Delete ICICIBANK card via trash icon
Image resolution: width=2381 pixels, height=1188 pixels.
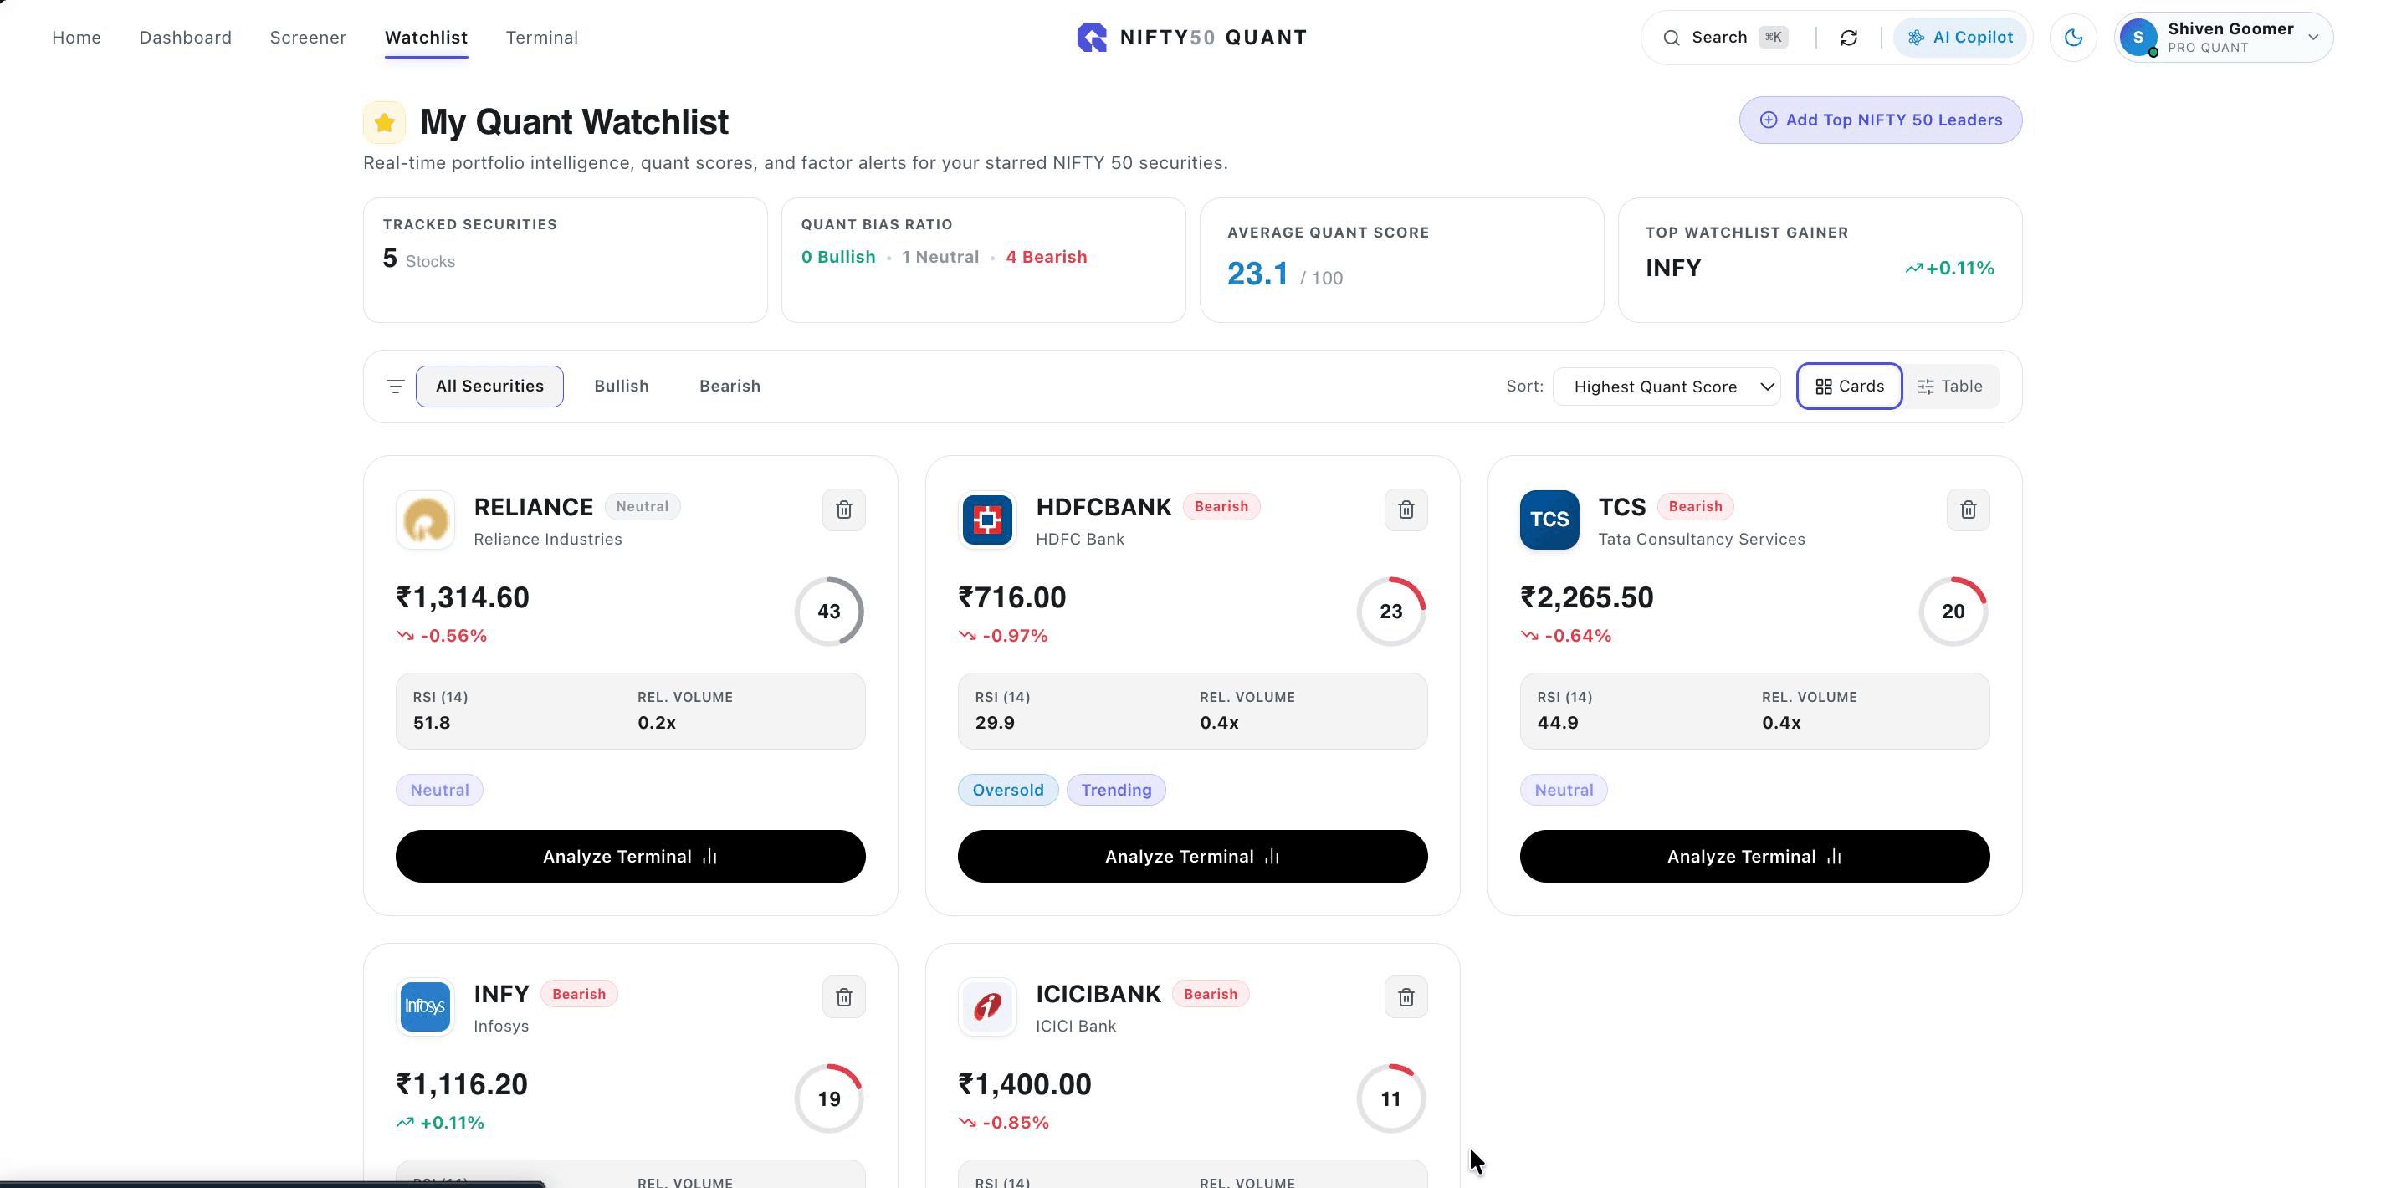(x=1405, y=996)
